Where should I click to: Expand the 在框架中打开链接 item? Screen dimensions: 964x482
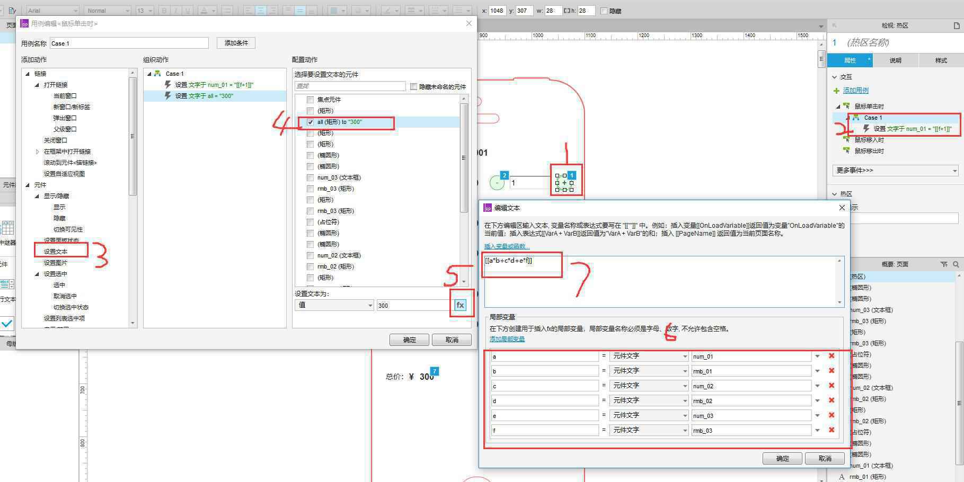(37, 151)
